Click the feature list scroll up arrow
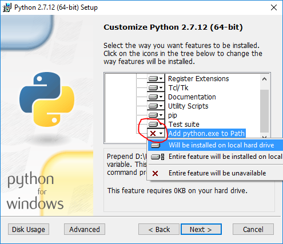 pos(264,79)
